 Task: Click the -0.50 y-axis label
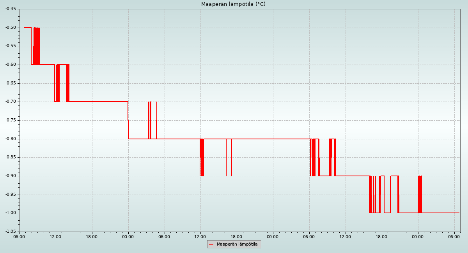[11, 28]
